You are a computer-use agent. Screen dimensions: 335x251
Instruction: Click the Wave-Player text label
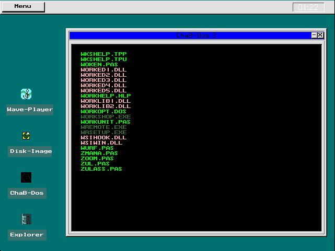click(30, 110)
